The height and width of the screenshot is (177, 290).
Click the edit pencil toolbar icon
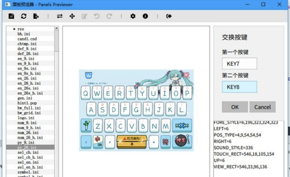click(x=84, y=16)
